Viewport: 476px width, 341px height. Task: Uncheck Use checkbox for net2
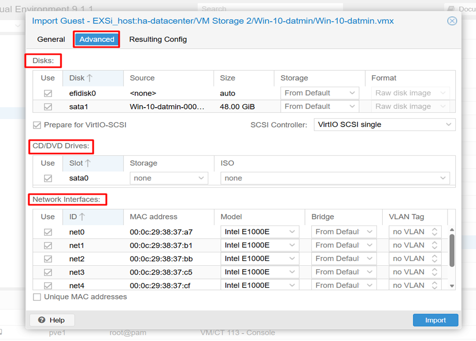tap(48, 259)
